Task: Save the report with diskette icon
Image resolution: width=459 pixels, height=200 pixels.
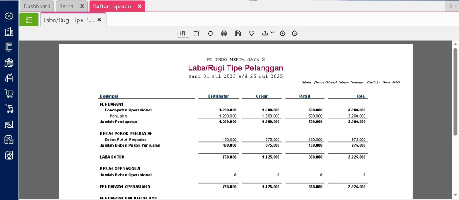Action: point(238,33)
